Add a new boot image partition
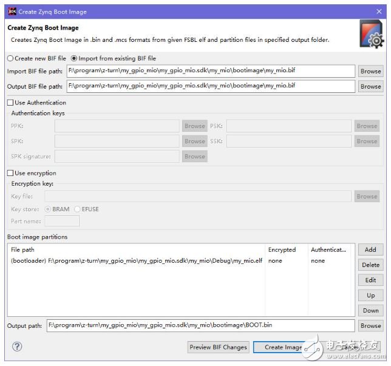The height and width of the screenshot is (366, 391). pyautogui.click(x=370, y=249)
